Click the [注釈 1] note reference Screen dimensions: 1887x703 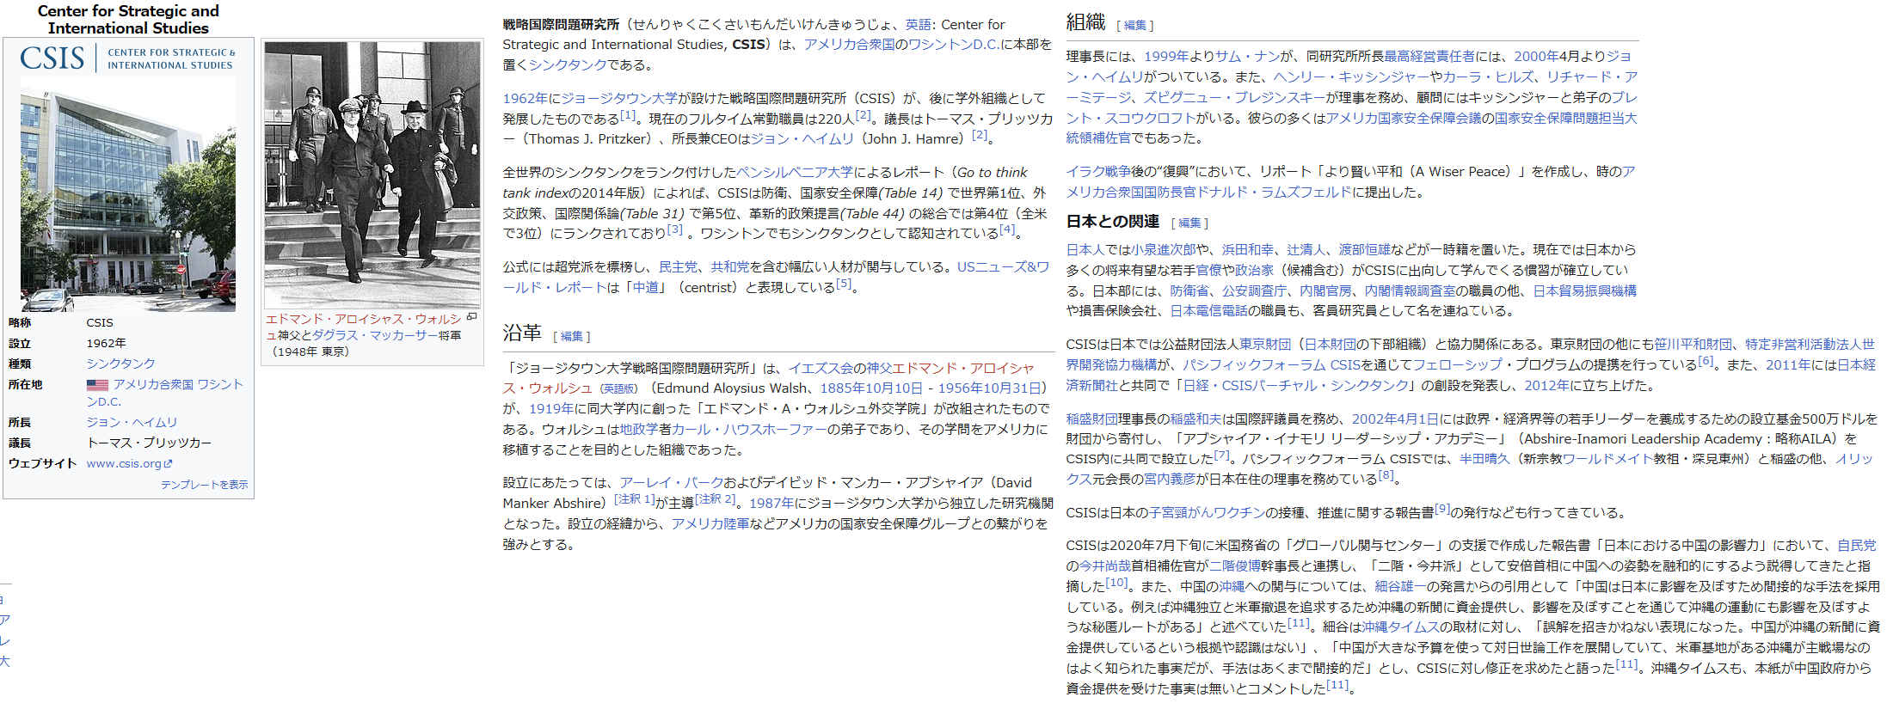click(635, 499)
